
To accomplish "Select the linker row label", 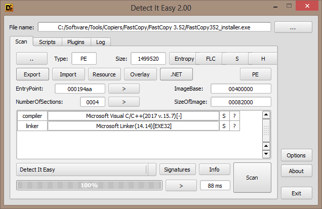I will click(32, 126).
